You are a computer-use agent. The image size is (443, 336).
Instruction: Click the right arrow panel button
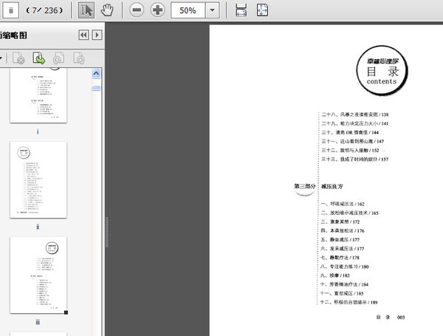click(x=97, y=35)
